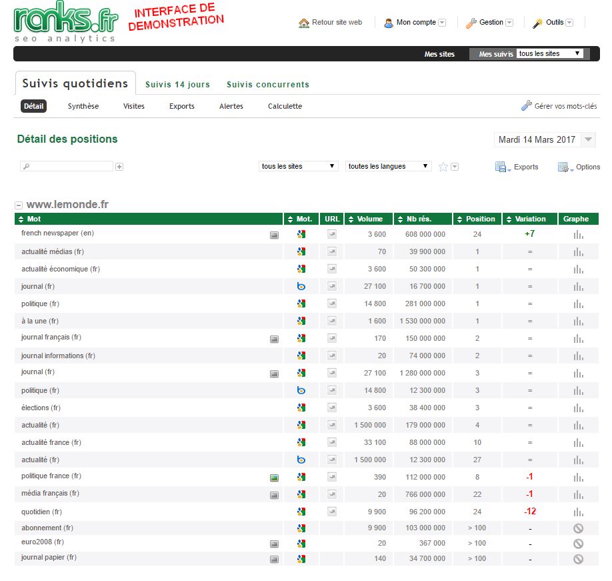The width and height of the screenshot is (612, 581).
Task: Open graph icon for politique france row
Action: tap(579, 478)
